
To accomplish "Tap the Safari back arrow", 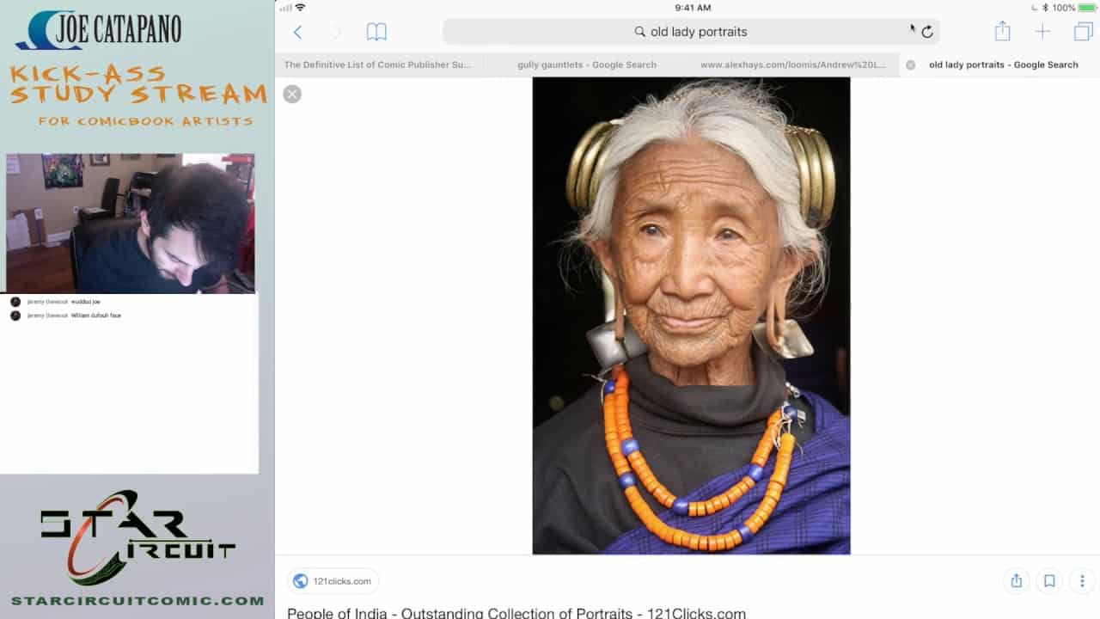I will coord(297,32).
